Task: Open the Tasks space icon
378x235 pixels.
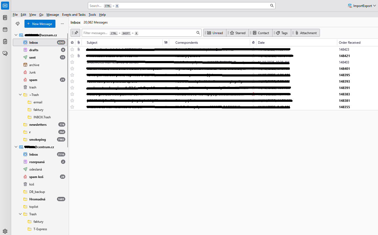Action: pos(5,41)
